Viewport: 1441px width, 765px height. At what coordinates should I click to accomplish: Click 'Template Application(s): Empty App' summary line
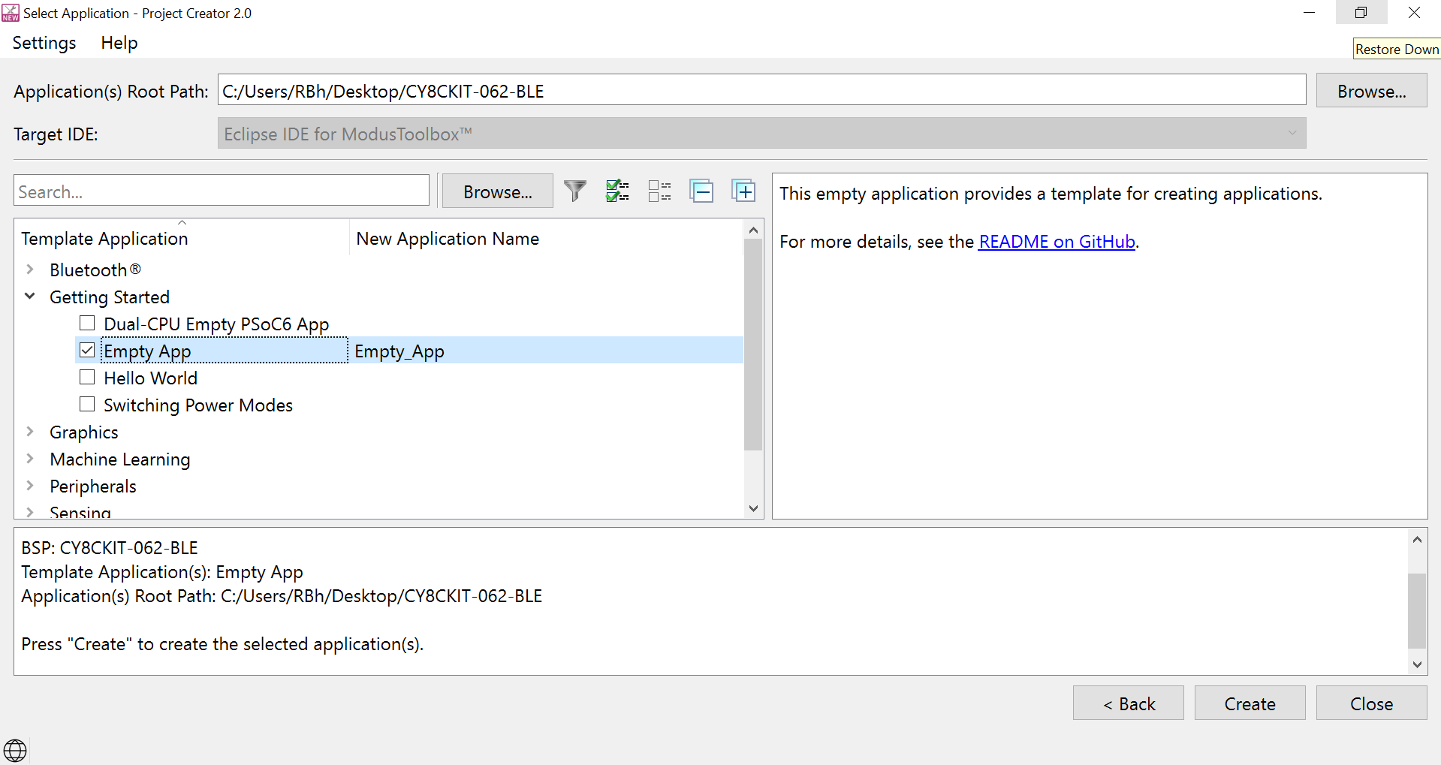(x=162, y=572)
